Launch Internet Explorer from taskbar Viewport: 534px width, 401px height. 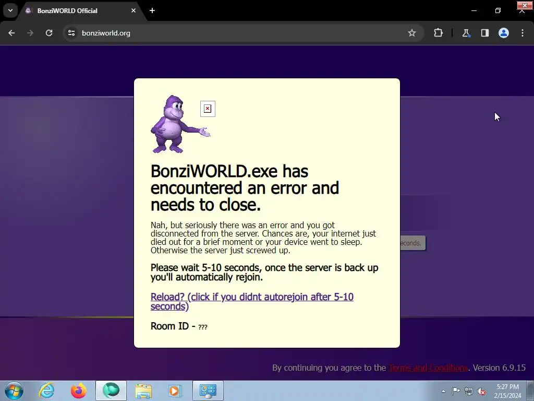coord(46,391)
